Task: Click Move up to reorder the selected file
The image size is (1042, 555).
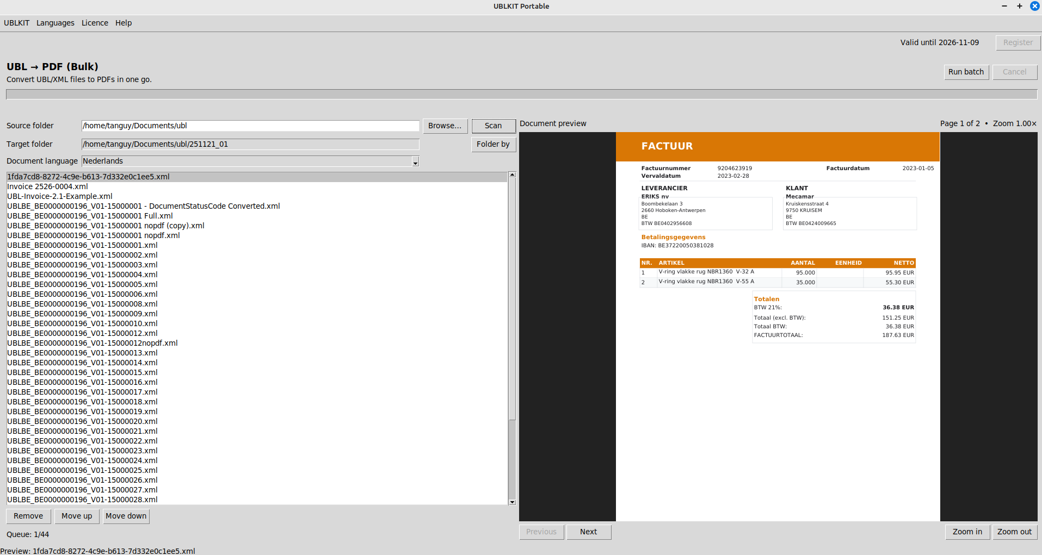Action: coord(77,516)
